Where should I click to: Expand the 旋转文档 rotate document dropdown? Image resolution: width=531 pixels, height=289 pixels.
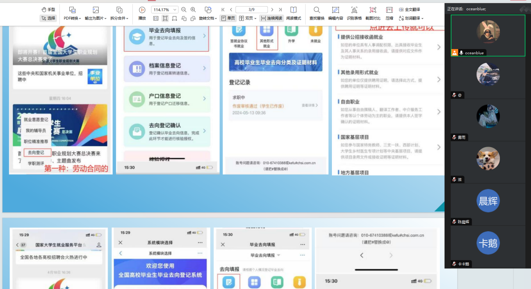[x=208, y=18]
